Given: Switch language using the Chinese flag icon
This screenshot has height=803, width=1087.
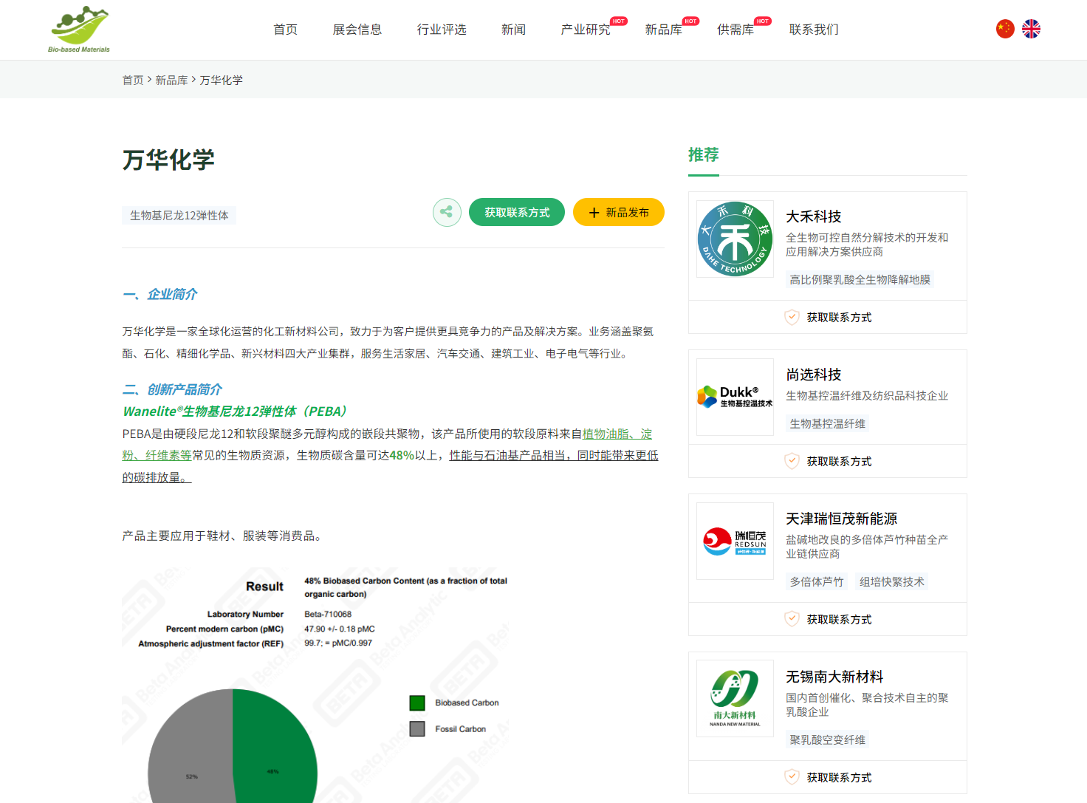Looking at the screenshot, I should point(1004,29).
